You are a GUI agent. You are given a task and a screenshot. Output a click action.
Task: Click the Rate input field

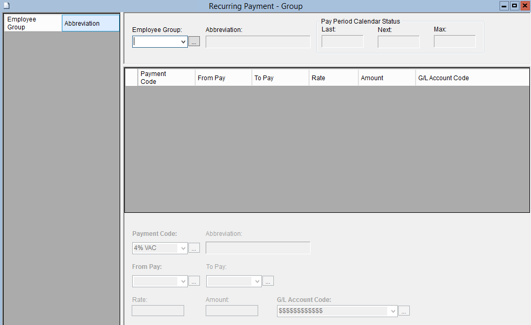click(157, 310)
